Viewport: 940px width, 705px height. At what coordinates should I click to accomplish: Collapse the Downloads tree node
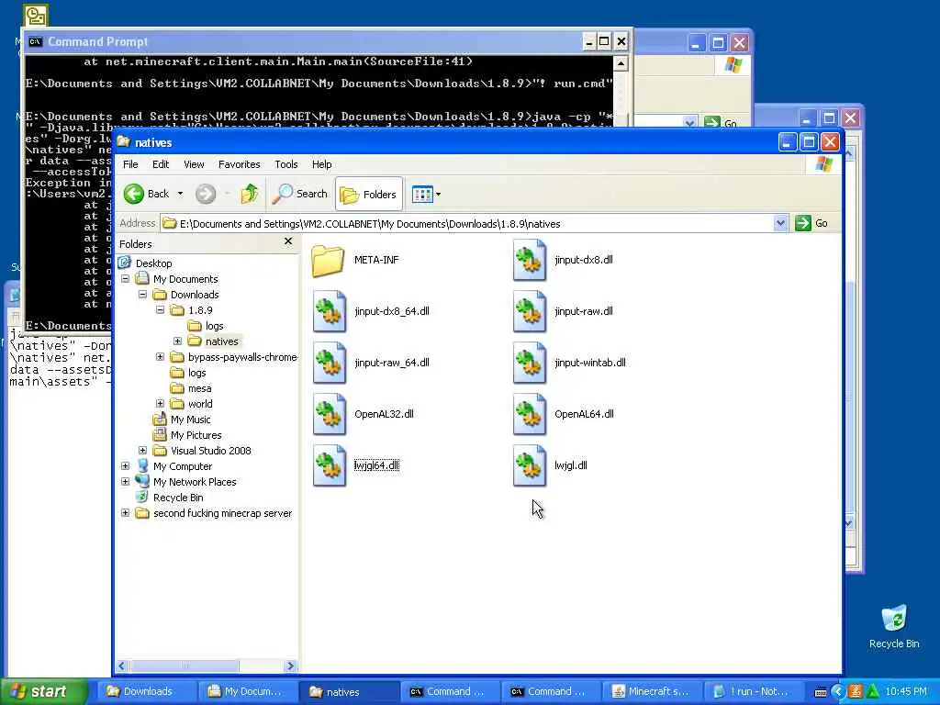(142, 295)
